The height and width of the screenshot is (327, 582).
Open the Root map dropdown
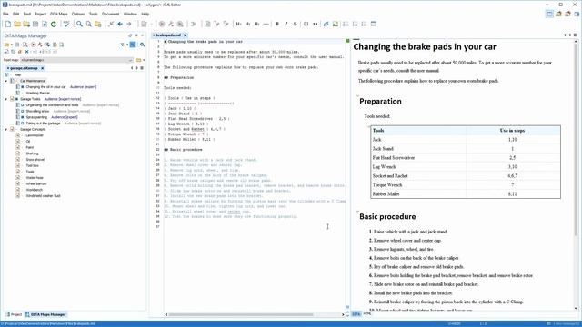[x=76, y=60]
